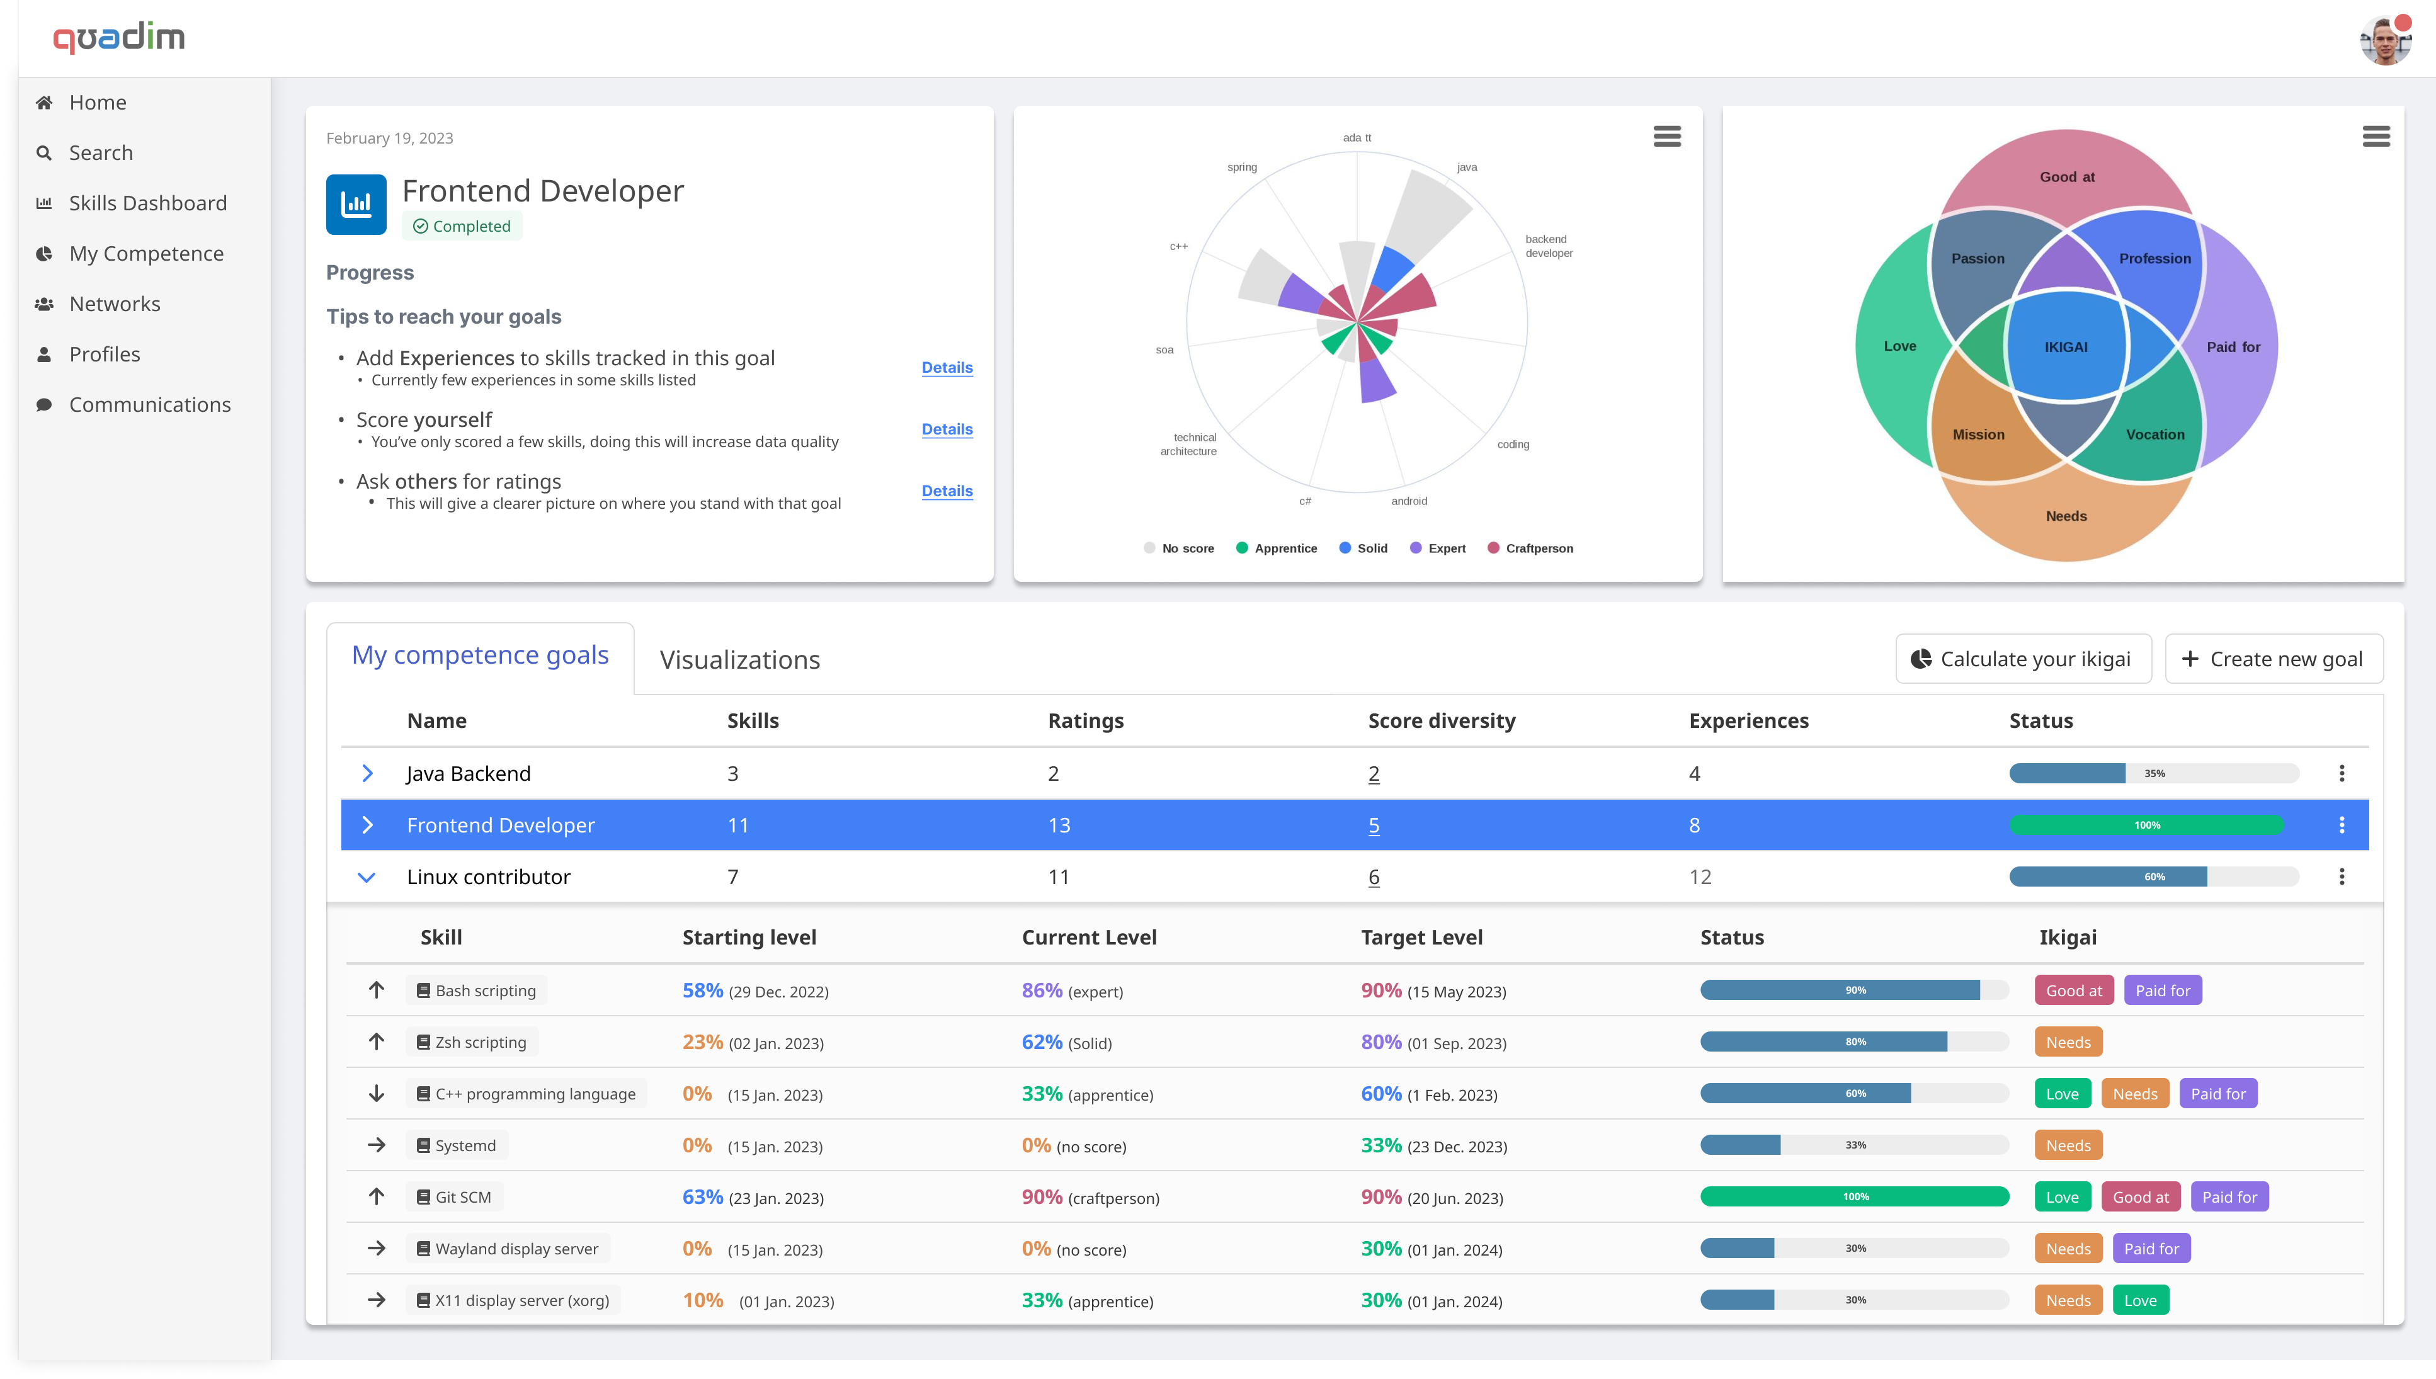Click the quadim logo
2436x1379 pixels.
pos(118,37)
